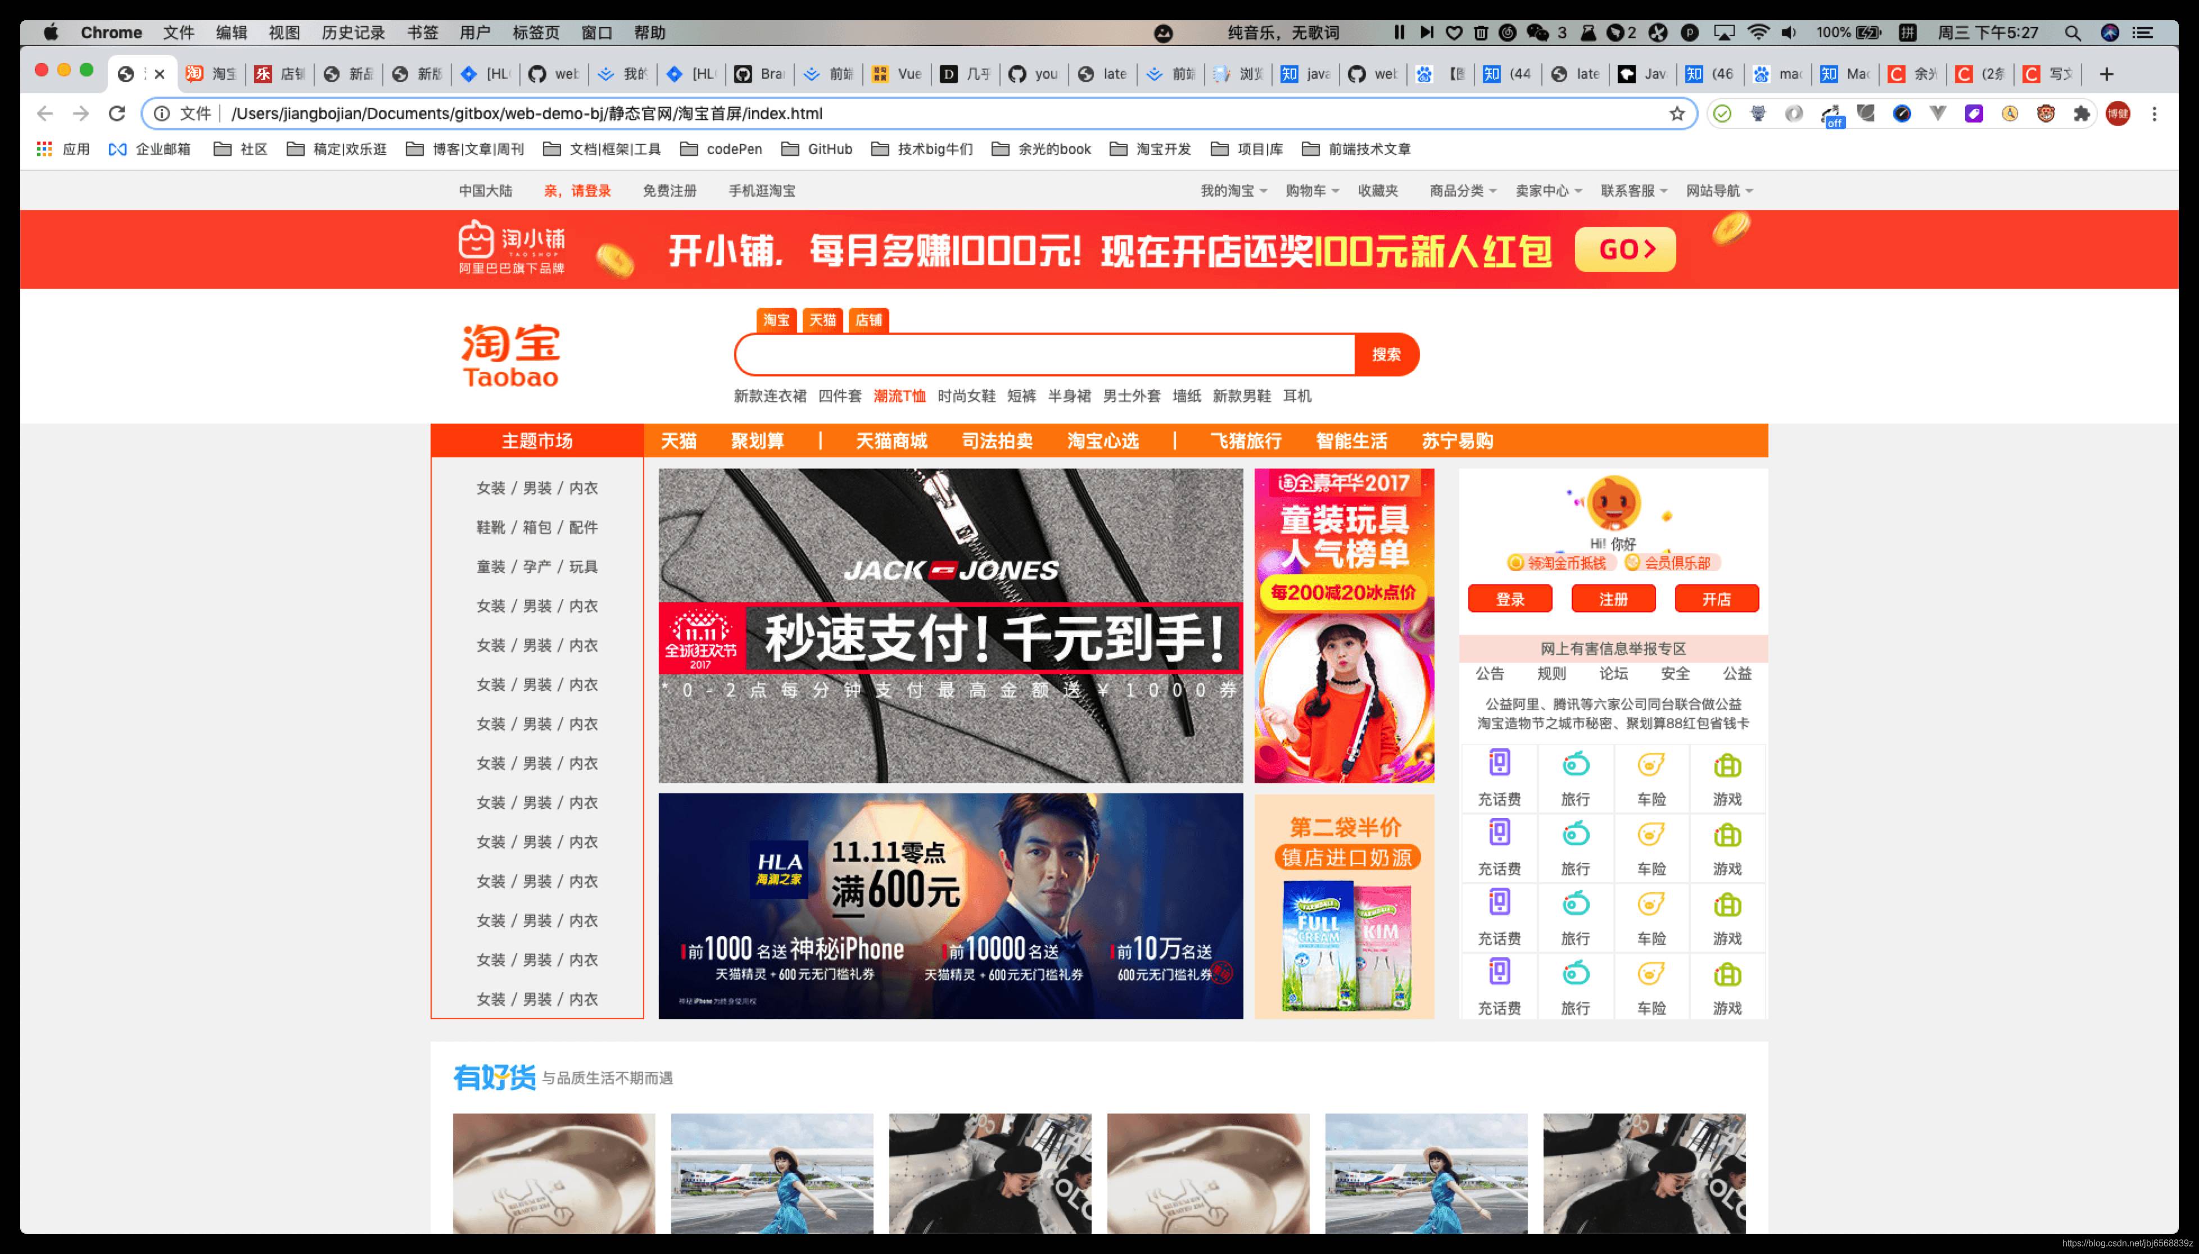
Task: Click the 登录 button in user panel
Action: [x=1510, y=599]
